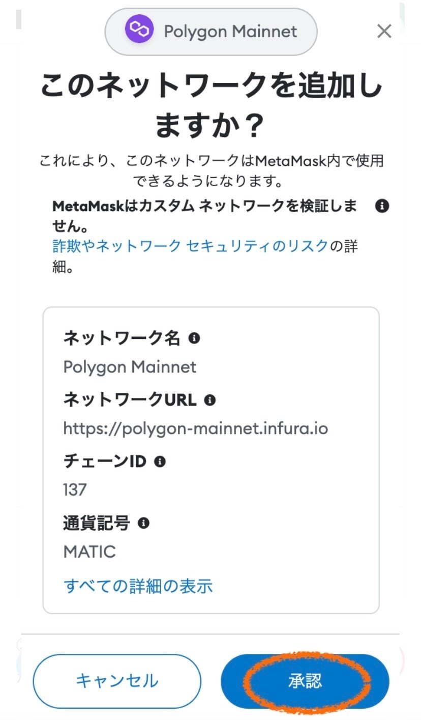Click info icon next to ネットワークURL
Image resolution: width=421 pixels, height=720 pixels.
209,400
